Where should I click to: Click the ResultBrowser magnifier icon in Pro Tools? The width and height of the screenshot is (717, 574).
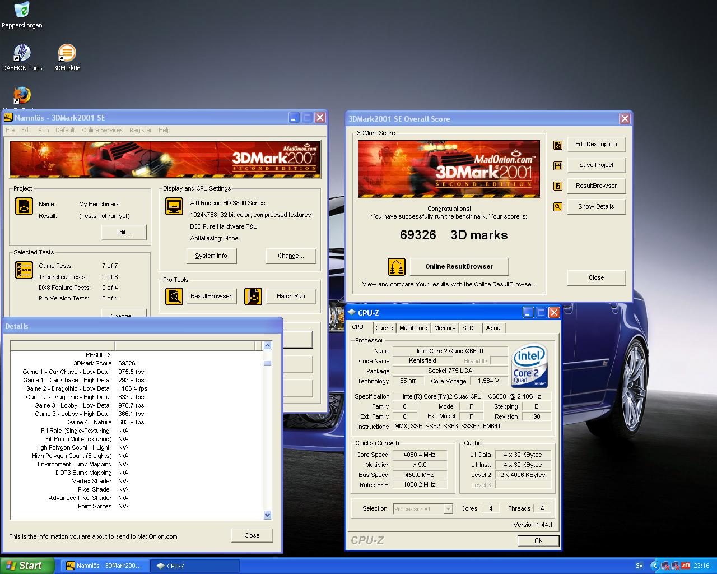(174, 296)
